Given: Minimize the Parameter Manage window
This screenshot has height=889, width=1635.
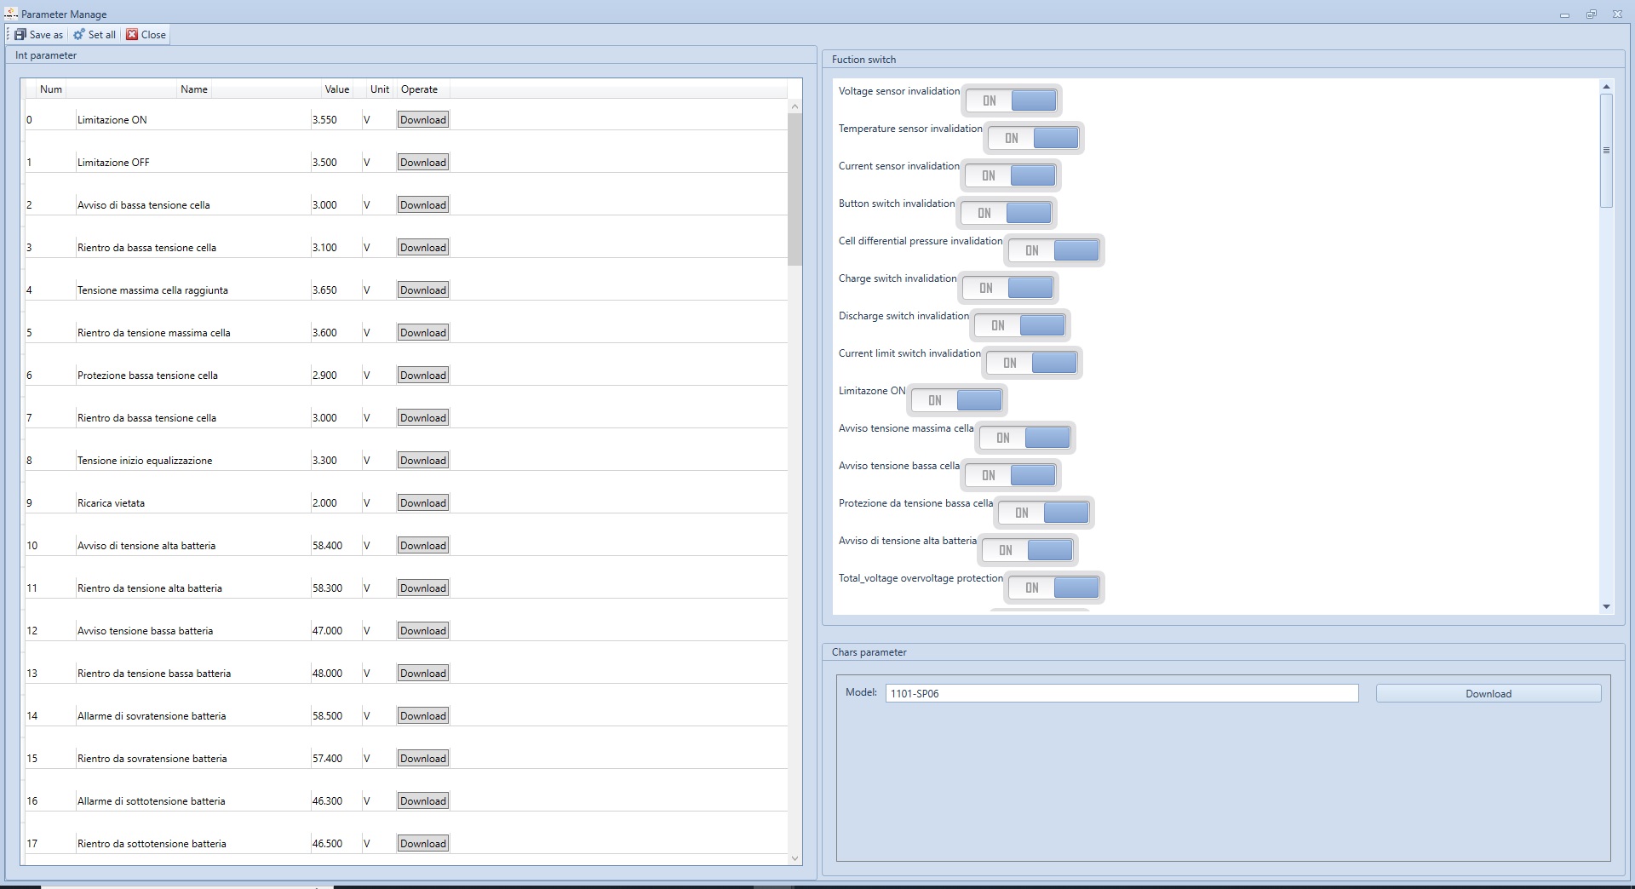Looking at the screenshot, I should [1564, 14].
